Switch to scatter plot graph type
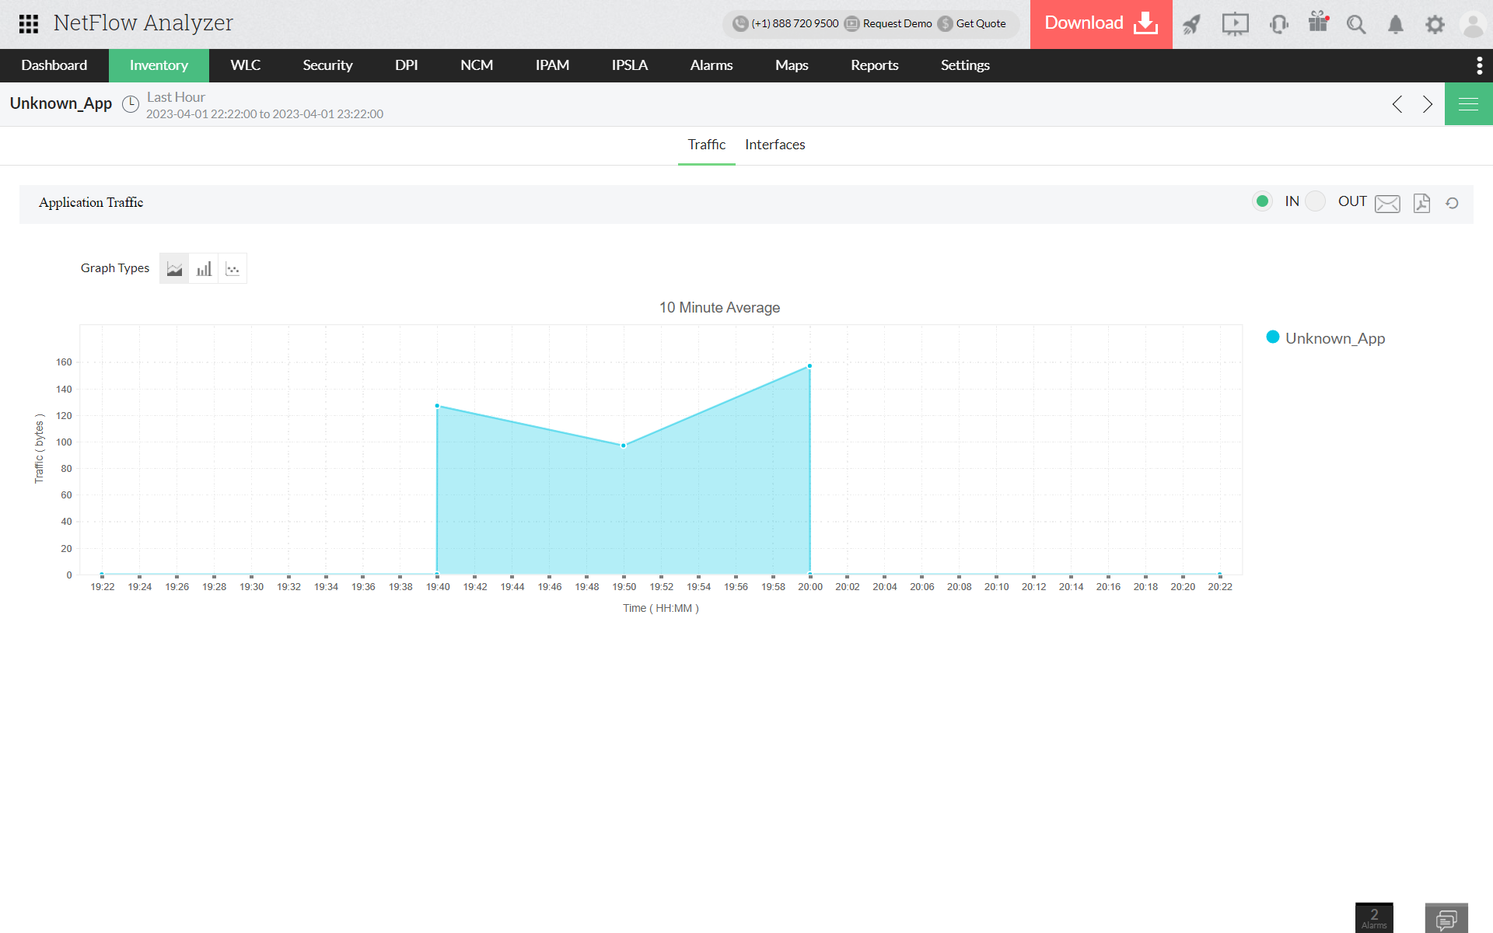Image resolution: width=1493 pixels, height=933 pixels. point(233,269)
